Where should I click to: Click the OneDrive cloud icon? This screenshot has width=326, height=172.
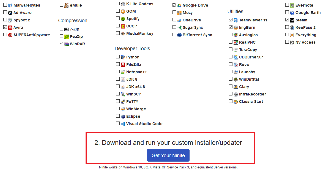[x=179, y=20]
